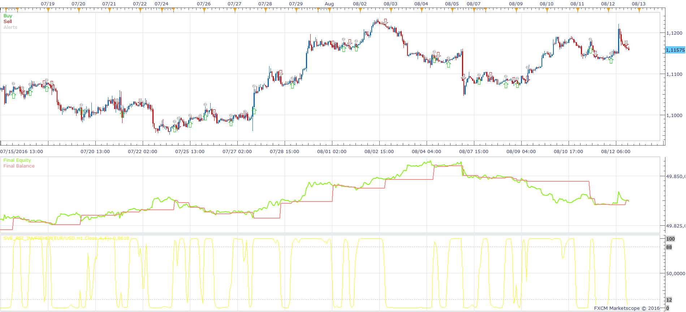
Task: Click the Aug month label on top axis
Action: (x=329, y=4)
